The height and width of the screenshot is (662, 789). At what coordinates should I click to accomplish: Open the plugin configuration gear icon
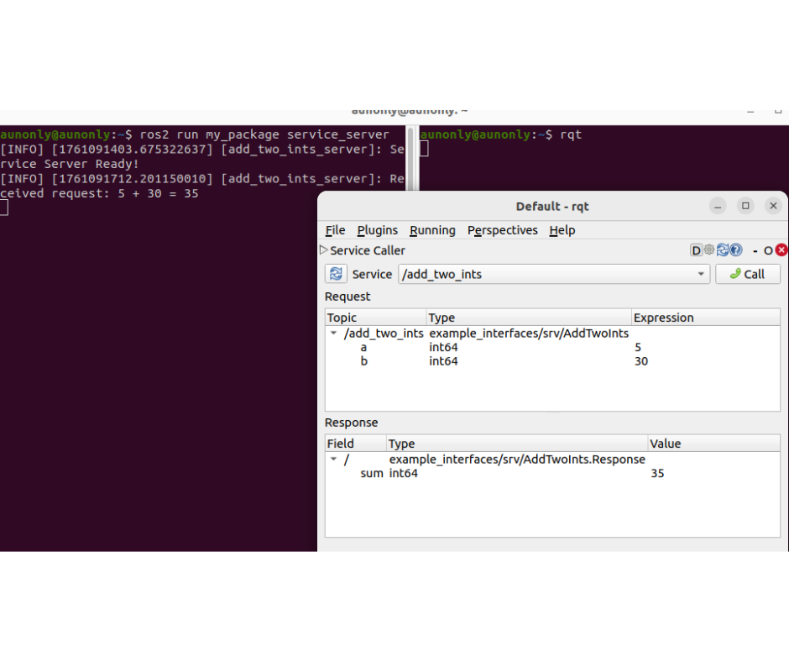(x=709, y=250)
